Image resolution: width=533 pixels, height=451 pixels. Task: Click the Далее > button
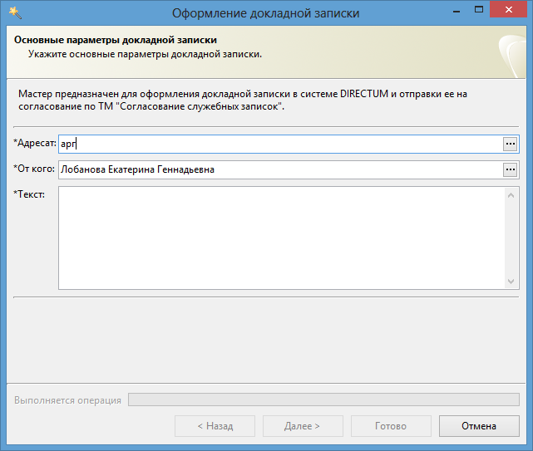(x=303, y=426)
